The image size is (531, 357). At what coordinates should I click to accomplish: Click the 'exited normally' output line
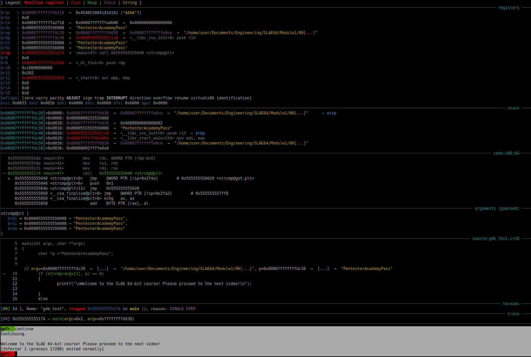click(x=52, y=349)
